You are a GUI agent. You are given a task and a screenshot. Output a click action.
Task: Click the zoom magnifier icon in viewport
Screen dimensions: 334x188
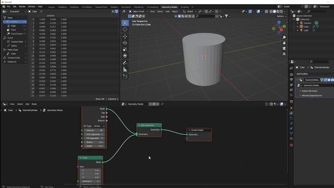[284, 38]
